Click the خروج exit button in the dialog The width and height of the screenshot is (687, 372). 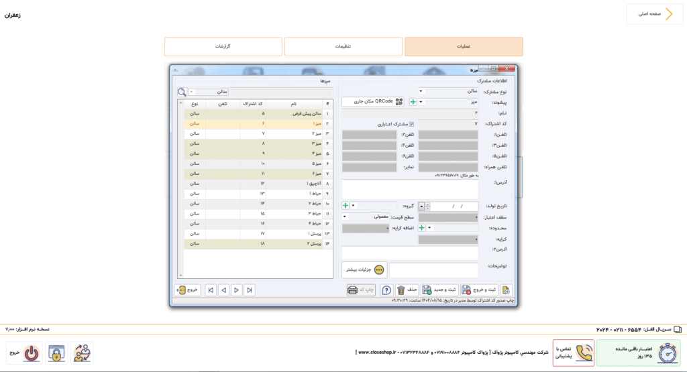pos(187,290)
